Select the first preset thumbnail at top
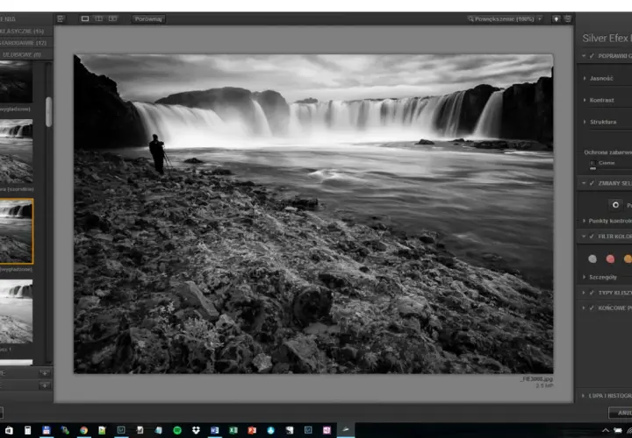 (16, 81)
